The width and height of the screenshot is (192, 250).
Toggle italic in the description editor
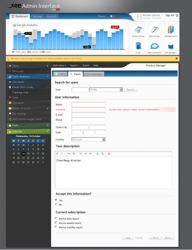click(x=62, y=153)
